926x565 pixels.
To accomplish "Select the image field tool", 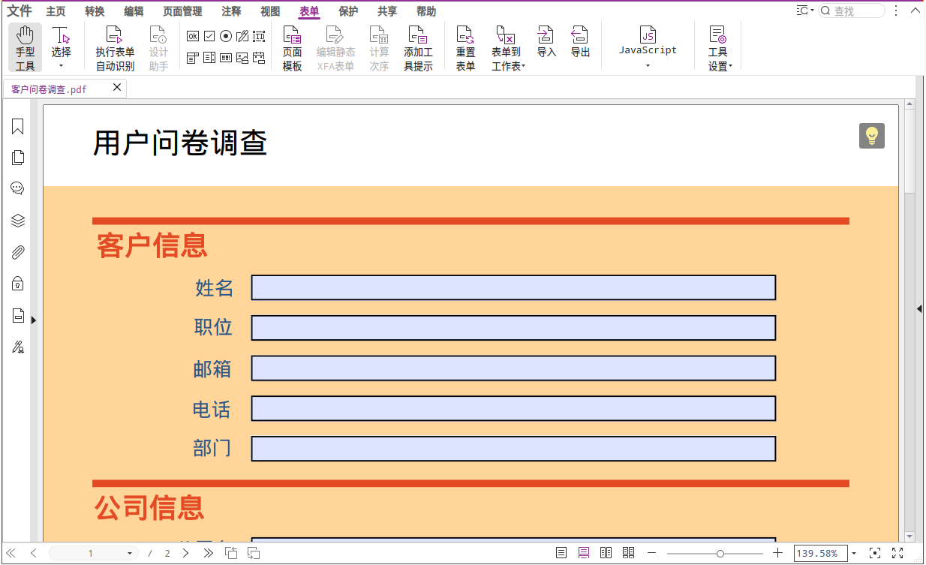I will click(x=242, y=58).
